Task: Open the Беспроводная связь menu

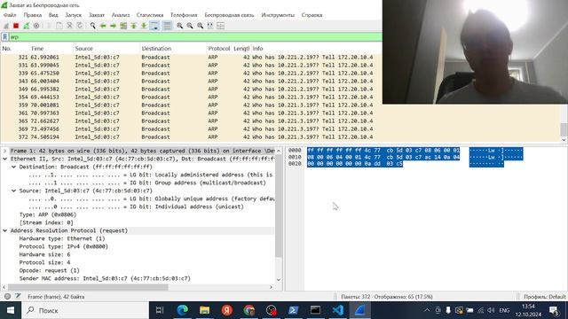Action: click(229, 15)
